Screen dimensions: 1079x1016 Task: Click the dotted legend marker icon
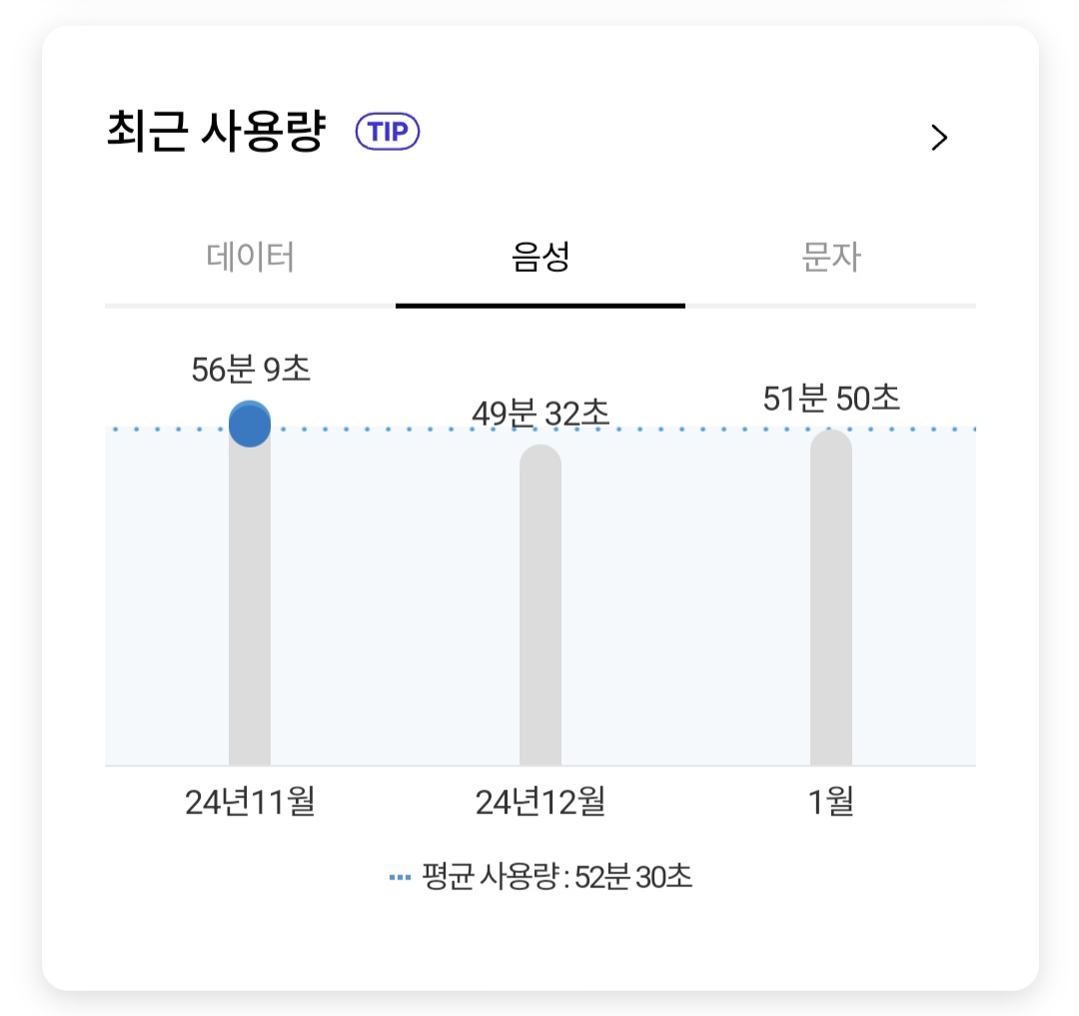400,877
